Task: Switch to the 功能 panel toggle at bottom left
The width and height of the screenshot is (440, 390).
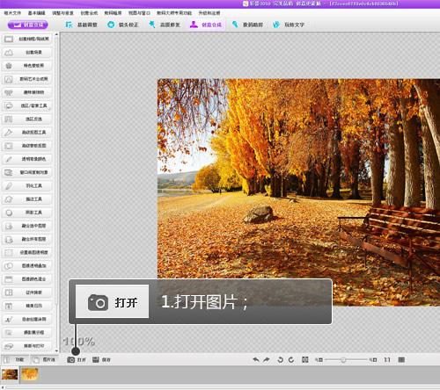Action: tap(15, 359)
